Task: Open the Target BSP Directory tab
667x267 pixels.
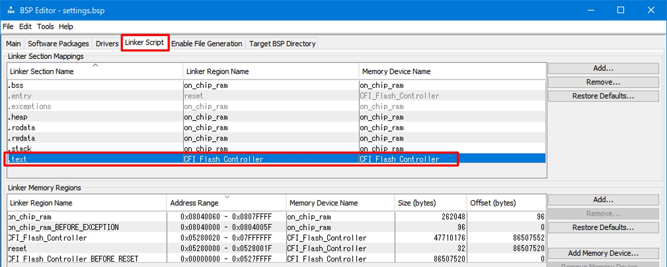Action: 282,44
